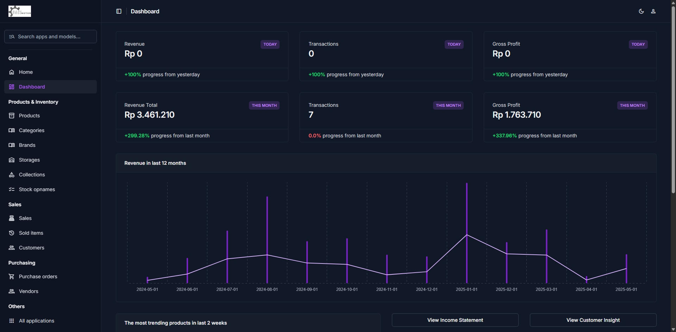Focus the Search apps and models field
Screen dimensions: 676x332
pos(50,37)
